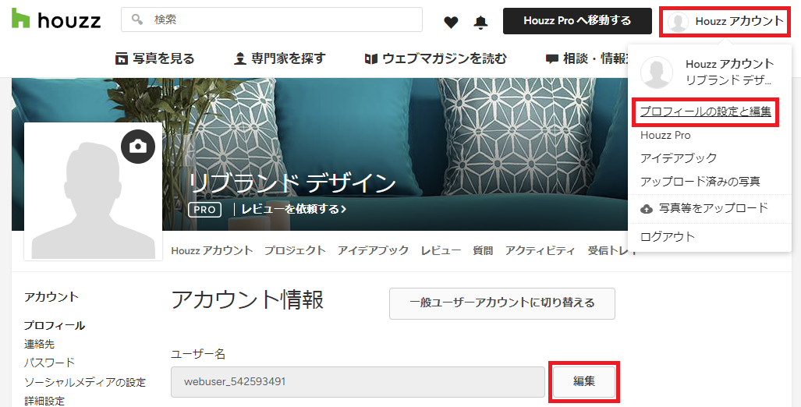Open notifications bell icon
Screen dimensions: 801x407
[480, 22]
